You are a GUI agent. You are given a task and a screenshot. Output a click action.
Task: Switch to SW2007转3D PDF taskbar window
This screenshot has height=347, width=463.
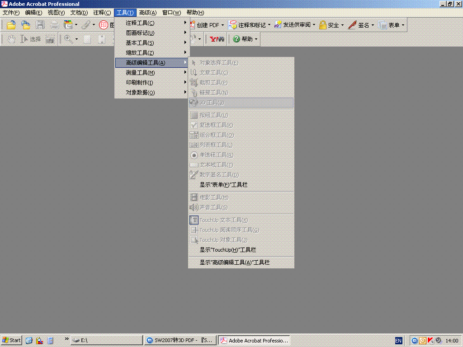[x=180, y=340]
